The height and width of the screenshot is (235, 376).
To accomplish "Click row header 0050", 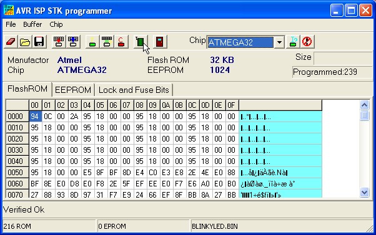I will coord(17,173).
